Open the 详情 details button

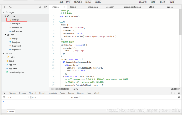(x=172, y=2)
